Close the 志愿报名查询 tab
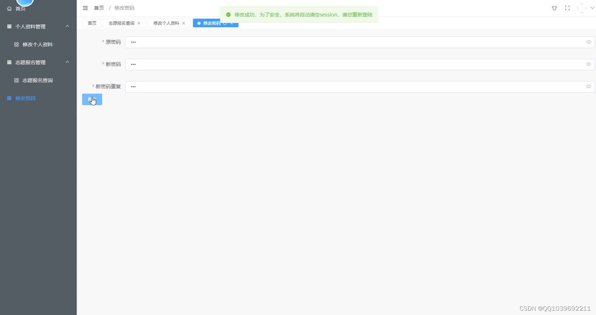This screenshot has width=596, height=315. pyautogui.click(x=139, y=23)
